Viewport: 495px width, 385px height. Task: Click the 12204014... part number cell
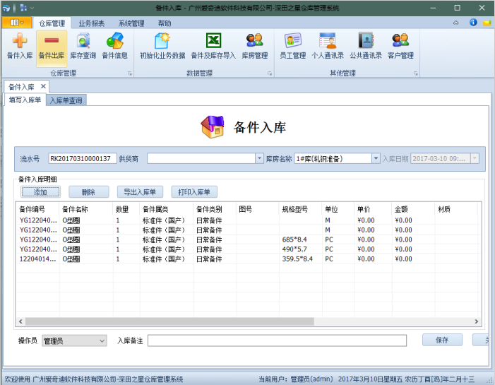pyautogui.click(x=38, y=259)
